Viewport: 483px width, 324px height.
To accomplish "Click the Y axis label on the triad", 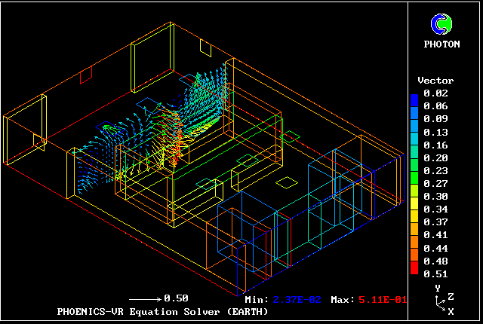I will (x=437, y=289).
